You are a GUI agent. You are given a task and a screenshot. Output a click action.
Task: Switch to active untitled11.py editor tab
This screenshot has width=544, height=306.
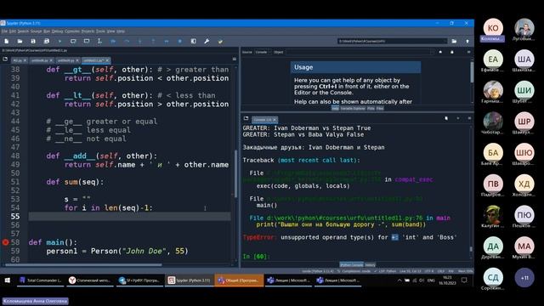click(x=93, y=60)
